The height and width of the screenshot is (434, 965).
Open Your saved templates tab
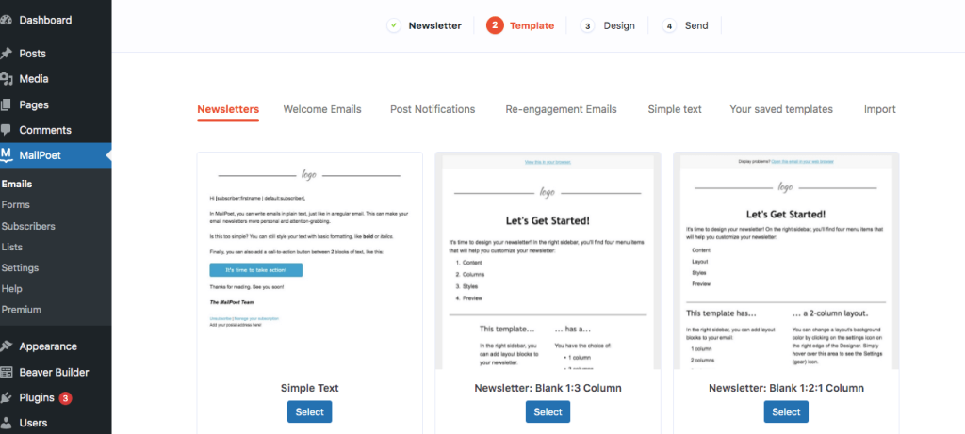[781, 109]
